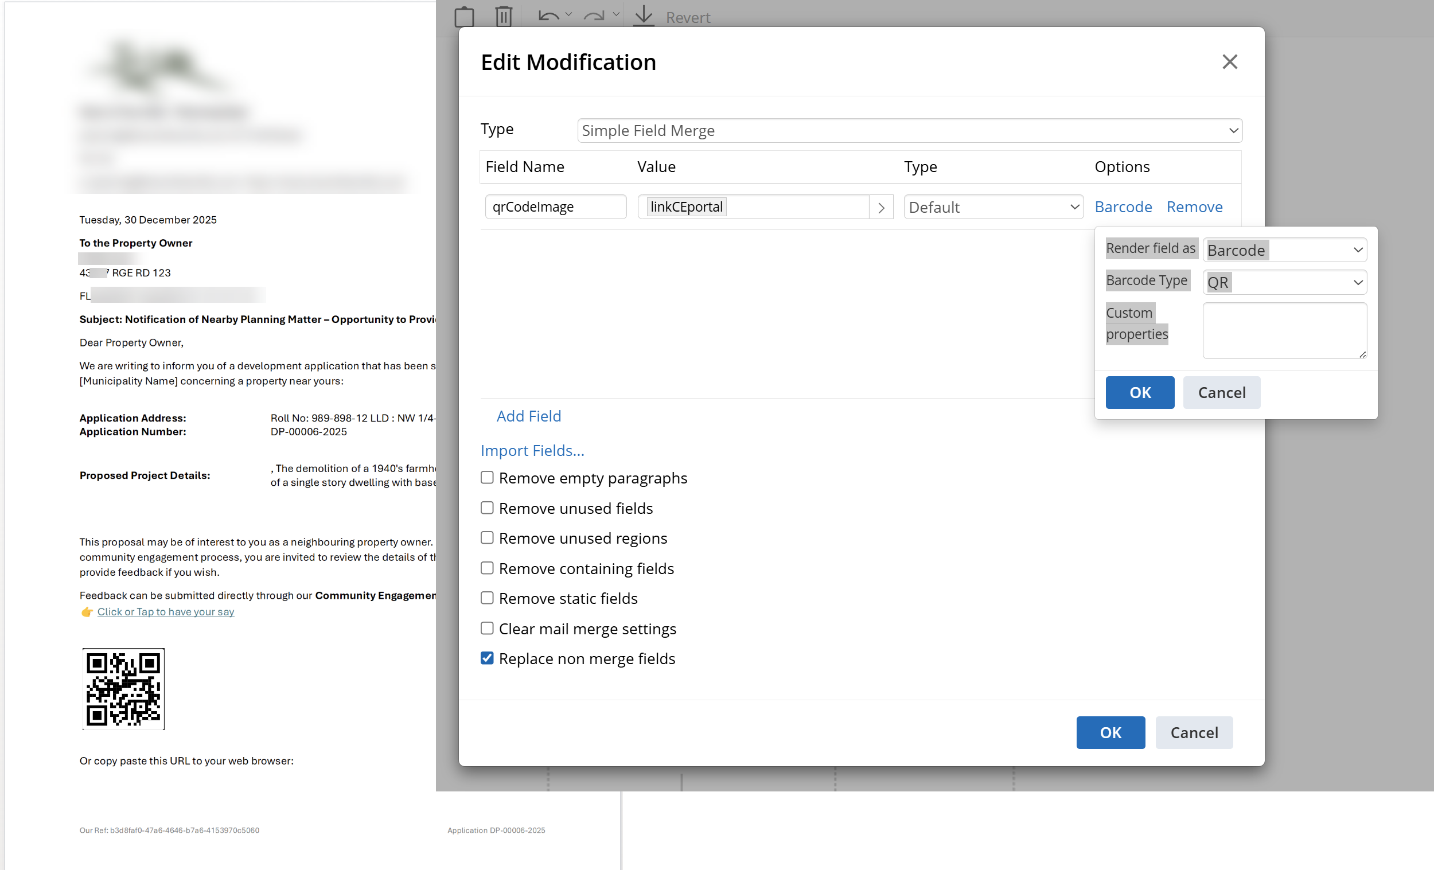This screenshot has width=1434, height=870.
Task: Click the QR code image in document
Action: click(x=123, y=688)
